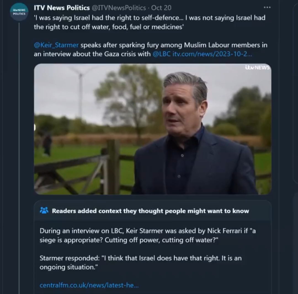Image resolution: width=298 pixels, height=294 pixels.
Task: Click the ITV News Politics display name
Action: (62, 8)
